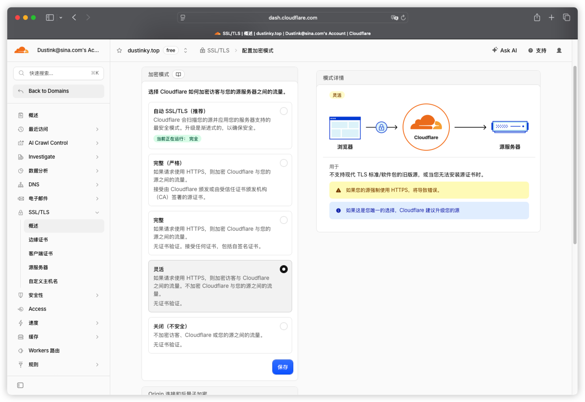This screenshot has width=585, height=402.
Task: Click the page vertical scrollbar
Action: [x=575, y=155]
